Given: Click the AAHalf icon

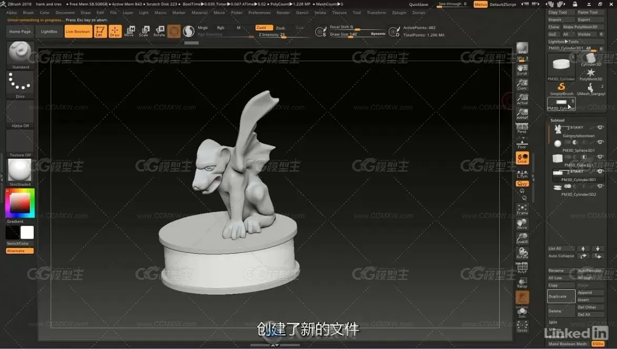Looking at the screenshot, I should pos(522,114).
